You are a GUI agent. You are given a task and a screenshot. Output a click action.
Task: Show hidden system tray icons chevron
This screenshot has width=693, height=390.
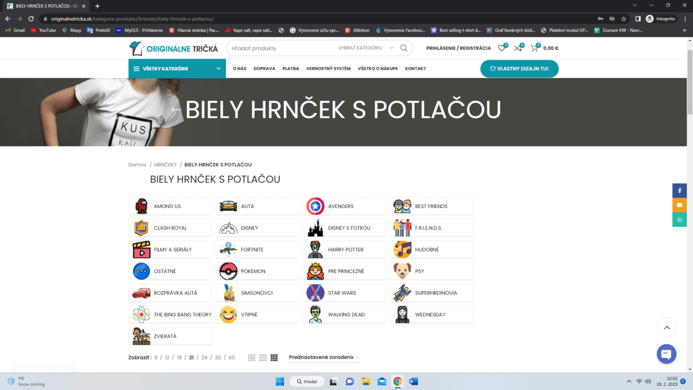pyautogui.click(x=629, y=381)
